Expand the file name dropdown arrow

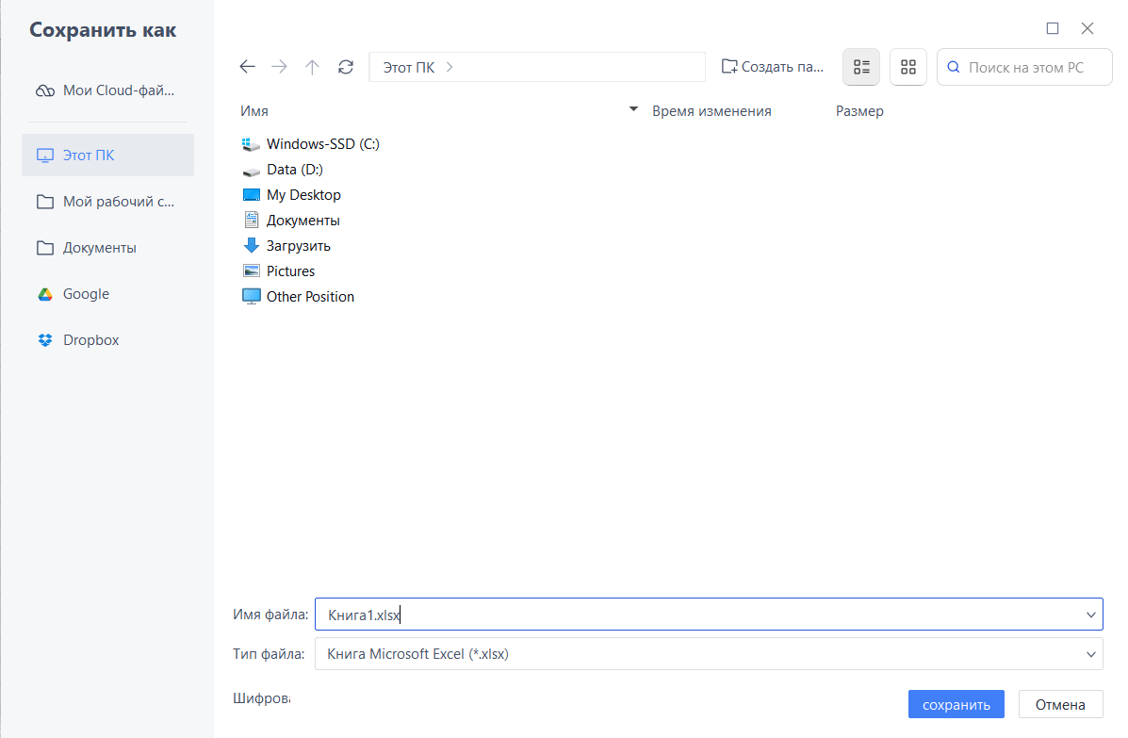(x=1091, y=615)
